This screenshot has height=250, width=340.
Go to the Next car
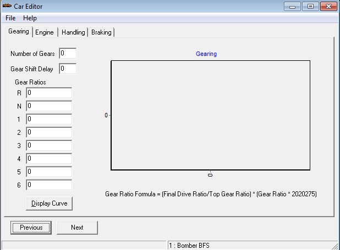pos(77,228)
